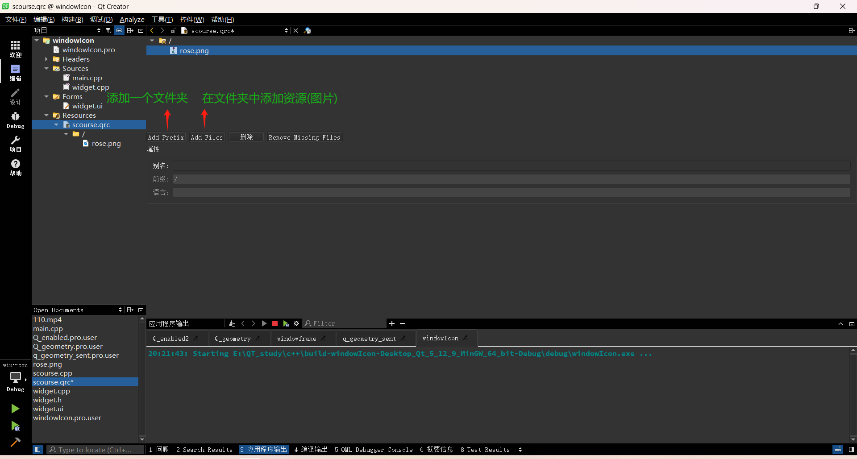Viewport: 857px width, 459px height.
Task: Select windowIcon.pro in the project tree
Action: 88,50
